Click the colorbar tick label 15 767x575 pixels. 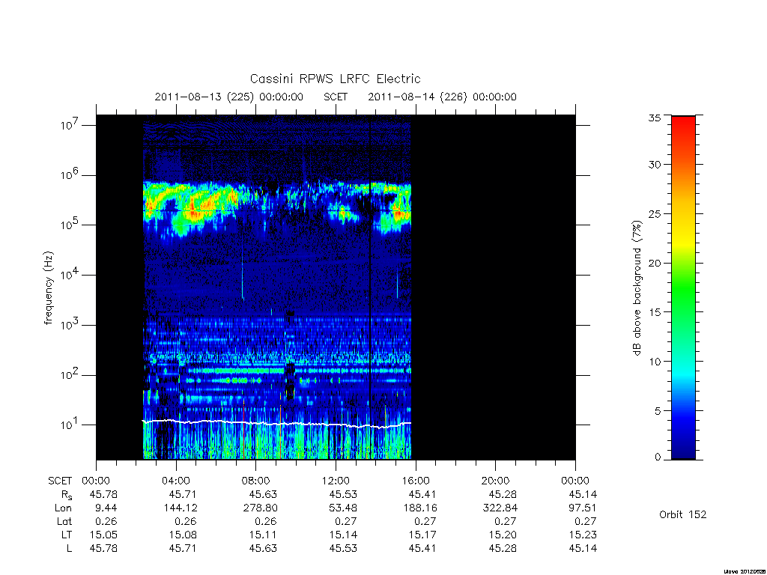pyautogui.click(x=655, y=312)
